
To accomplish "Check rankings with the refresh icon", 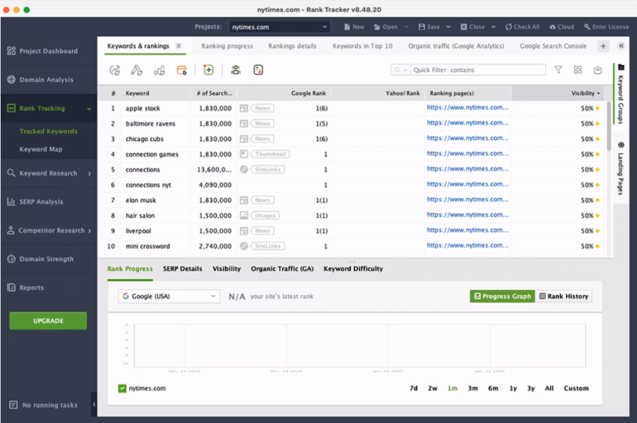I will coord(115,70).
